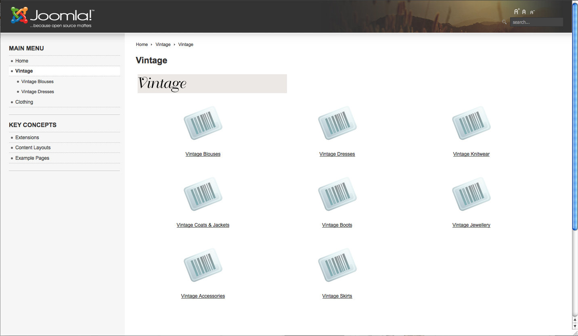
Task: Follow the Vintage Coats & Jackets link
Action: pos(203,225)
